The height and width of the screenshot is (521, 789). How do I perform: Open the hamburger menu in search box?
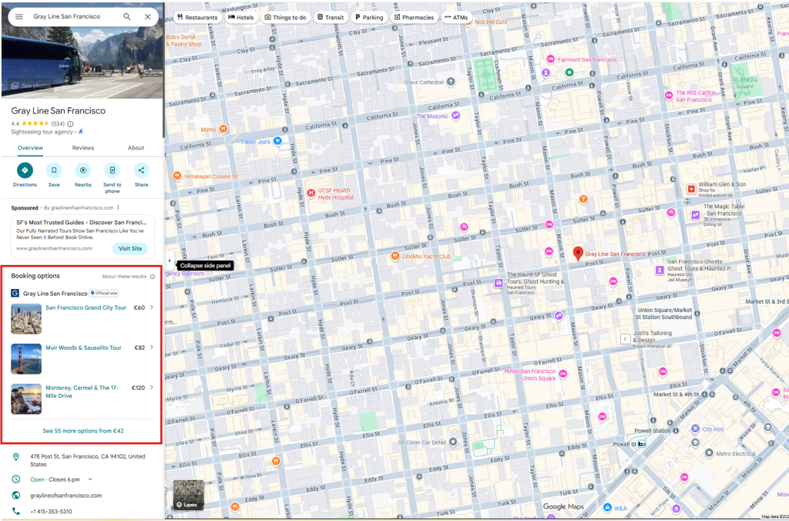[x=19, y=17]
